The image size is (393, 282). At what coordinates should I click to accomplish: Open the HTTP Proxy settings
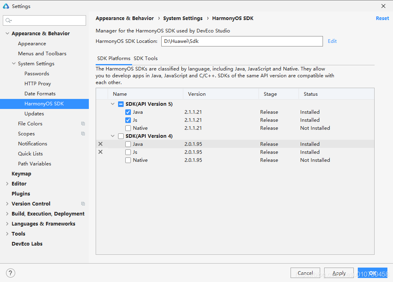point(38,84)
